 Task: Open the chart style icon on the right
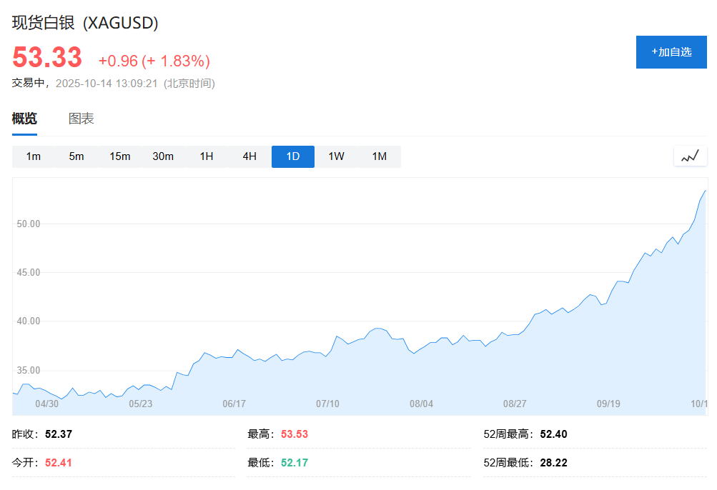pos(689,156)
